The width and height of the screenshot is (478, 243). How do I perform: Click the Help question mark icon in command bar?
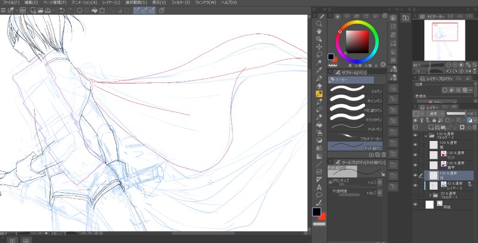162,10
